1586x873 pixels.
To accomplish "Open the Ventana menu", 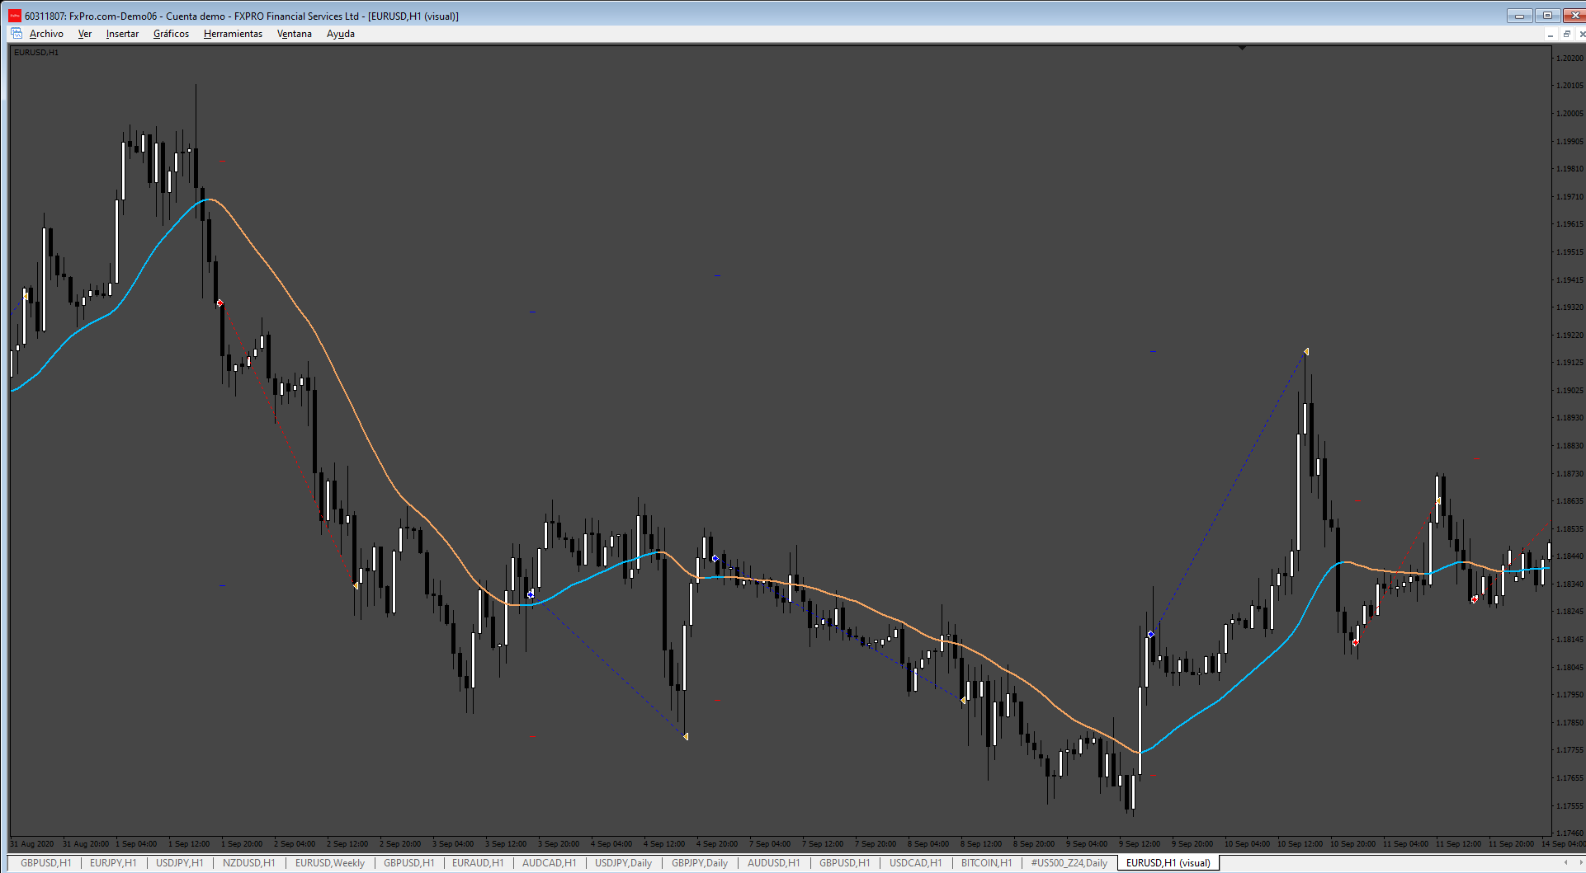I will pyautogui.click(x=295, y=34).
